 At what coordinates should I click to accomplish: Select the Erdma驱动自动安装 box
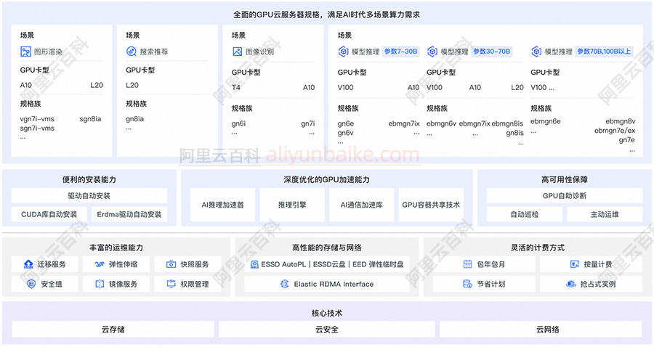pyautogui.click(x=129, y=215)
